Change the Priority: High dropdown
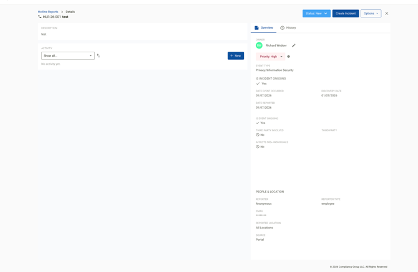418x272 pixels. coord(271,57)
